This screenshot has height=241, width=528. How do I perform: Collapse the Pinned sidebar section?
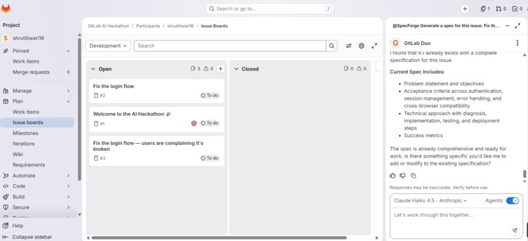[68, 51]
